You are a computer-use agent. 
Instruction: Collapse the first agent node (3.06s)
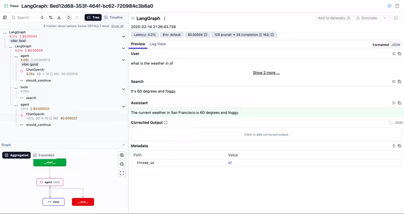pos(123,60)
